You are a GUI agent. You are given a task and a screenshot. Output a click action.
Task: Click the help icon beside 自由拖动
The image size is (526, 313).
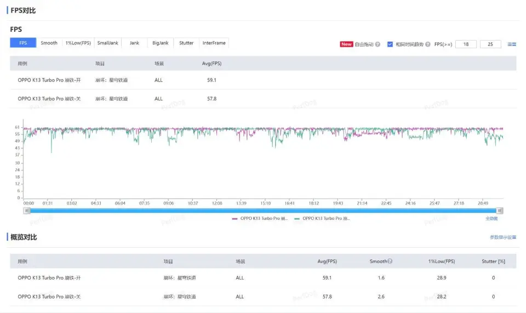coord(378,44)
